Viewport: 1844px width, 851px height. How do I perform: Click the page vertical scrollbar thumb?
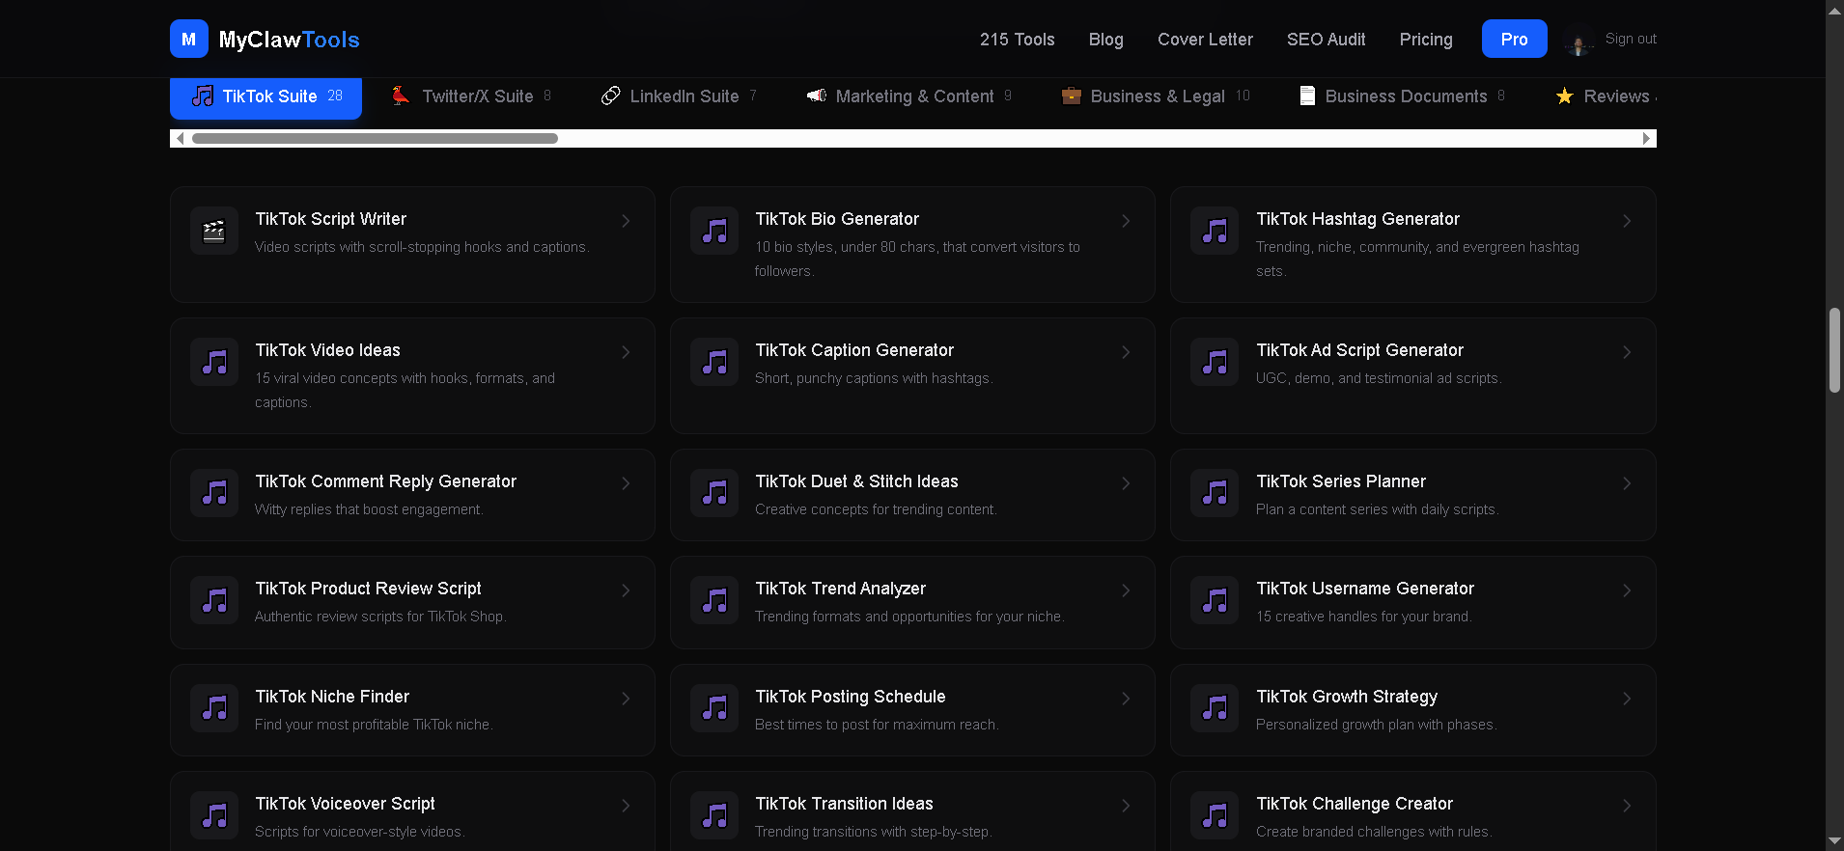[x=1834, y=350]
